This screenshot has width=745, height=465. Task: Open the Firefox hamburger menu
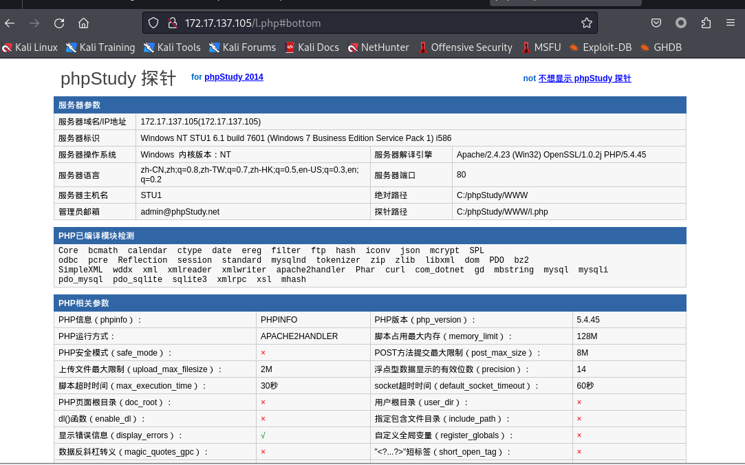coord(731,23)
